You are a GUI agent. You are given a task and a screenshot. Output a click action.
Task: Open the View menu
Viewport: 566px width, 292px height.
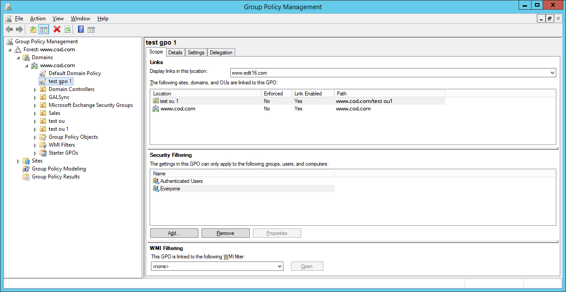58,19
